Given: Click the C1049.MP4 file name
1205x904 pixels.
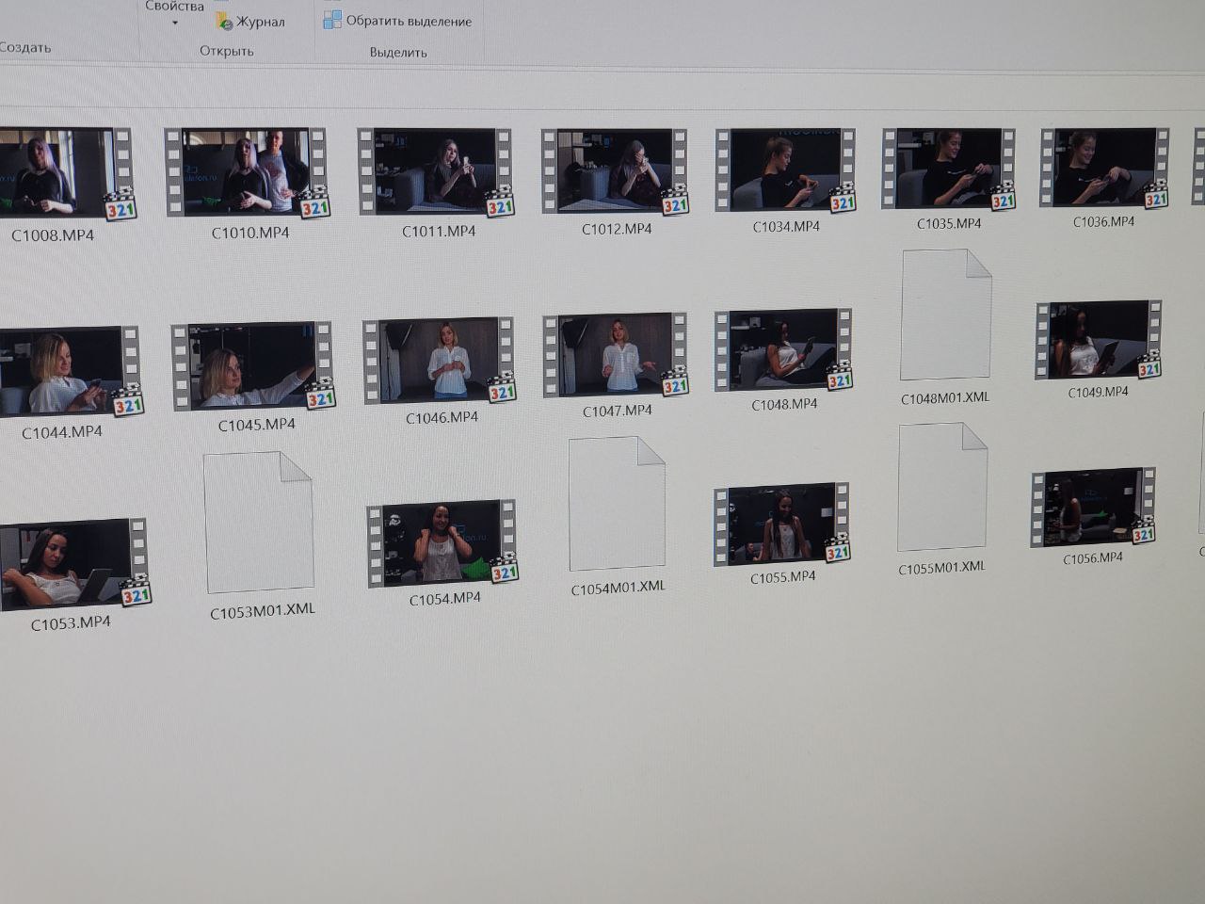Looking at the screenshot, I should point(1098,393).
